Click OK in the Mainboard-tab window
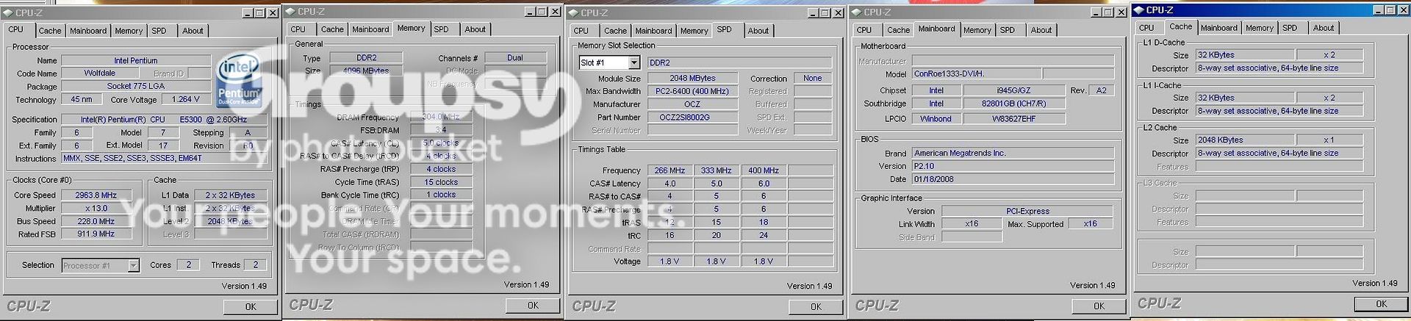Viewport: 1411px width, 321px height. pos(1099,306)
